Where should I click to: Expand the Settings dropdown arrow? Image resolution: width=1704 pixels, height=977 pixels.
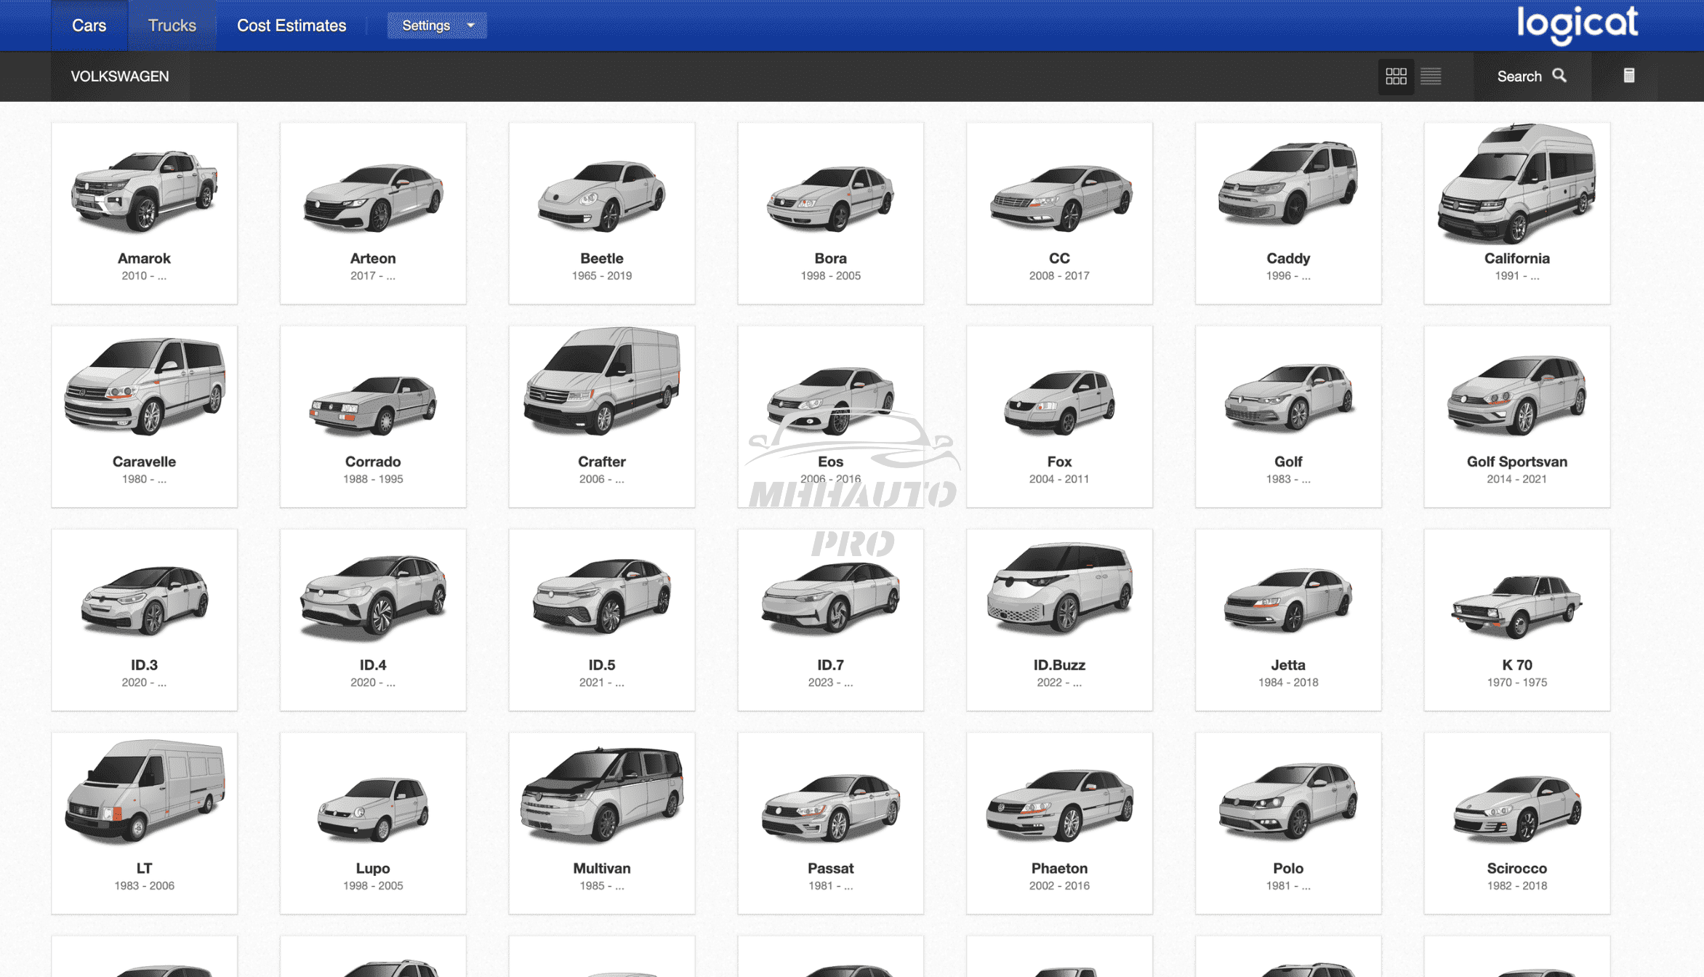pyautogui.click(x=470, y=25)
